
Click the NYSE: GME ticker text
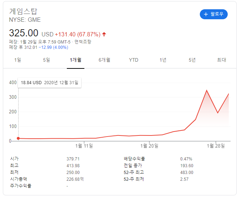(x=25, y=20)
